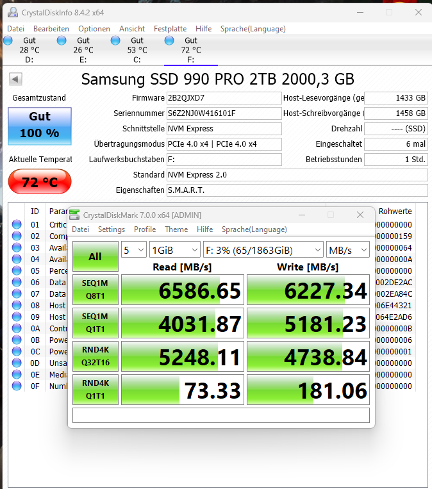The height and width of the screenshot is (489, 432).
Task: Click the Firmware field 2B2QJXD7
Action: [x=224, y=98]
